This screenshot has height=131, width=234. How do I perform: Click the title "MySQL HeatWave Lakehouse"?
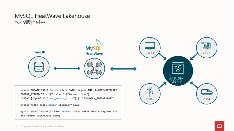tap(52, 16)
